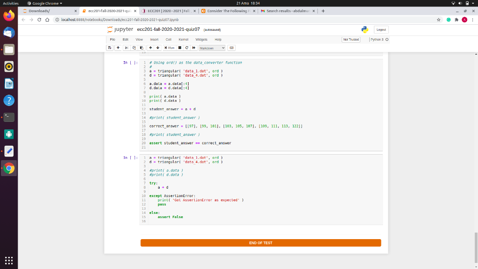The image size is (478, 269).
Task: Run the current cell with Run button
Action: coord(169,48)
